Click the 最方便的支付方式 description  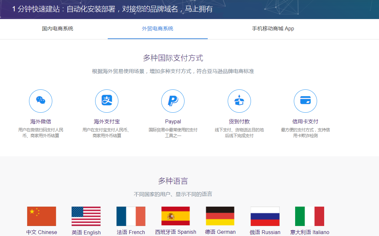click(305, 133)
